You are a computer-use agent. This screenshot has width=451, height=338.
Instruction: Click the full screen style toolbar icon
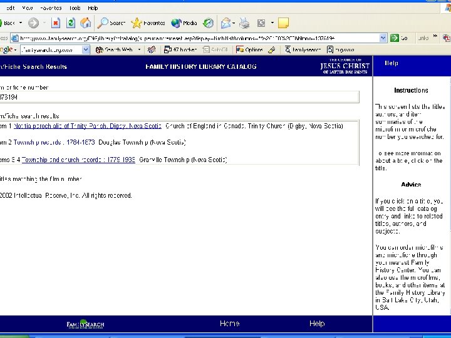click(261, 23)
